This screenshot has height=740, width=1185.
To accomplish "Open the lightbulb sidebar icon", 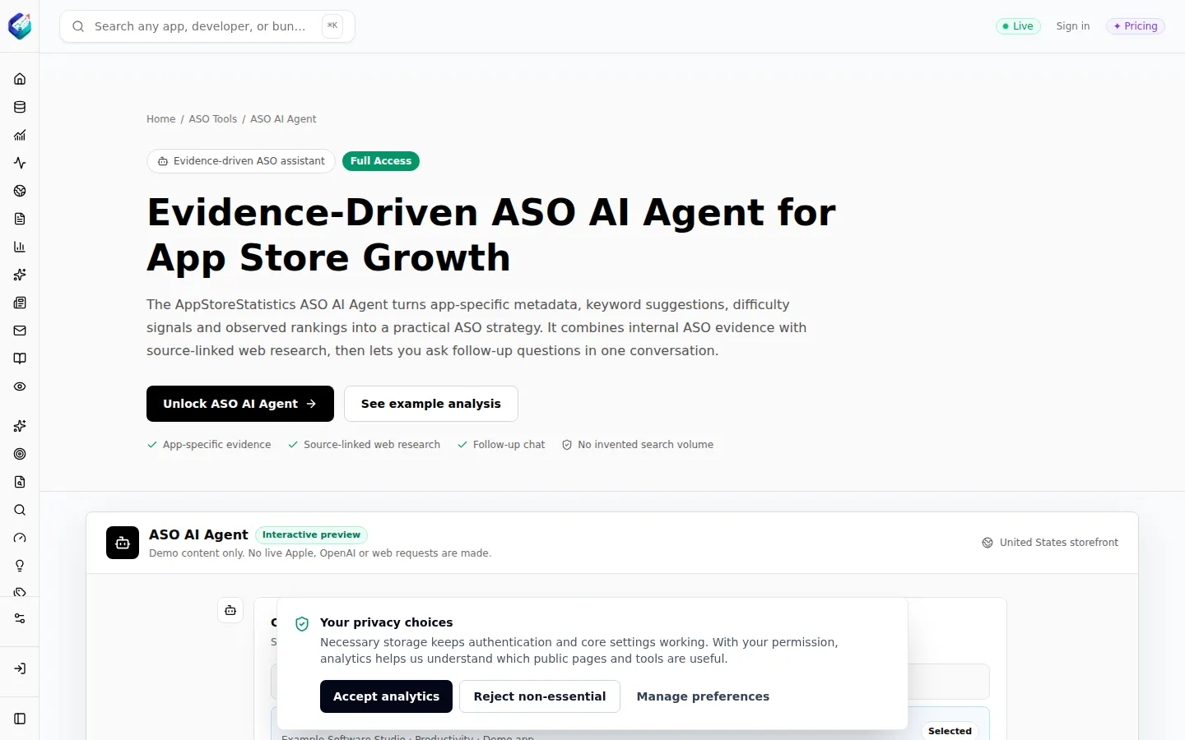I will (20, 566).
